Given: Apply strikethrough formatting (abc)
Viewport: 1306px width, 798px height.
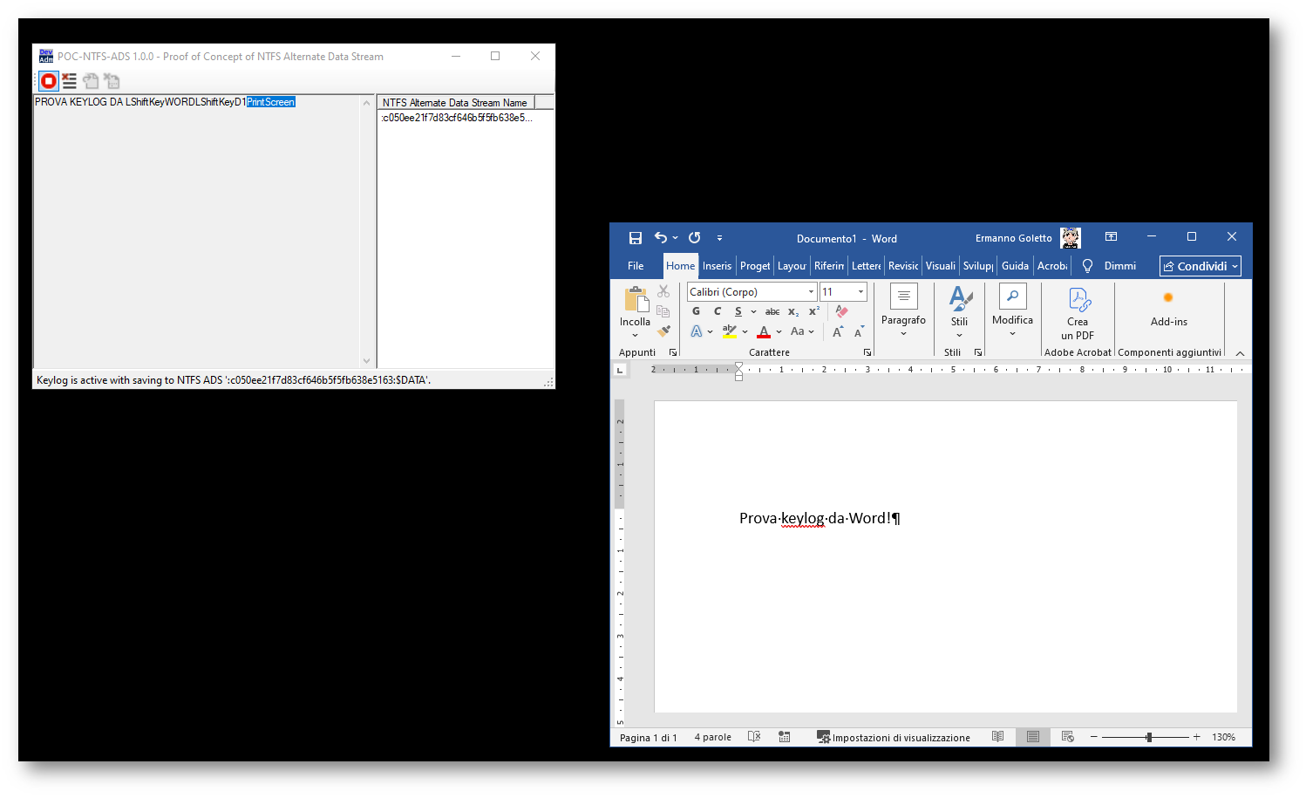Looking at the screenshot, I should [772, 311].
